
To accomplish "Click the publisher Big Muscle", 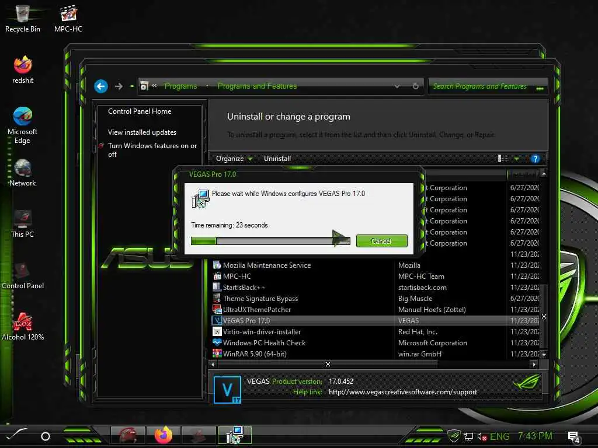I will tap(415, 299).
